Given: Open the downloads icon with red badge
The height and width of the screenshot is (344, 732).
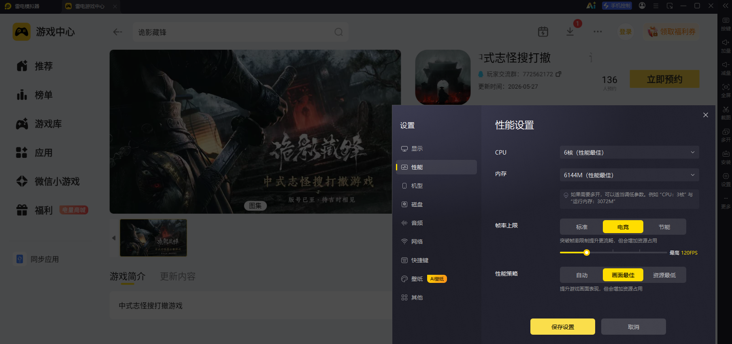Looking at the screenshot, I should point(570,32).
